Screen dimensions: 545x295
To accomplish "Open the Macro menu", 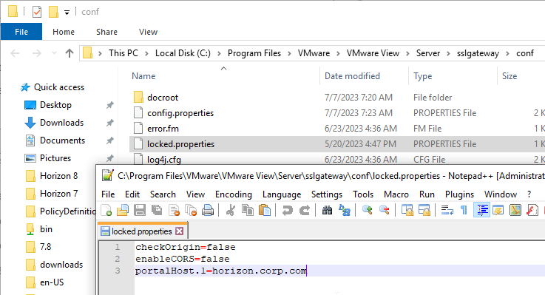I will (x=396, y=194).
